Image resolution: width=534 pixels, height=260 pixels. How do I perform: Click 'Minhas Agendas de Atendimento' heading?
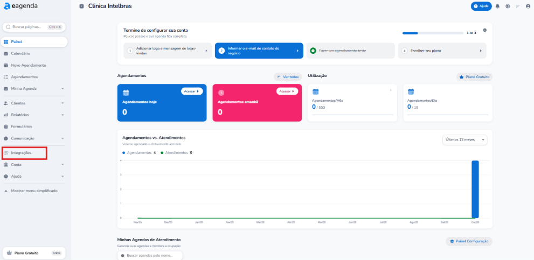click(149, 240)
